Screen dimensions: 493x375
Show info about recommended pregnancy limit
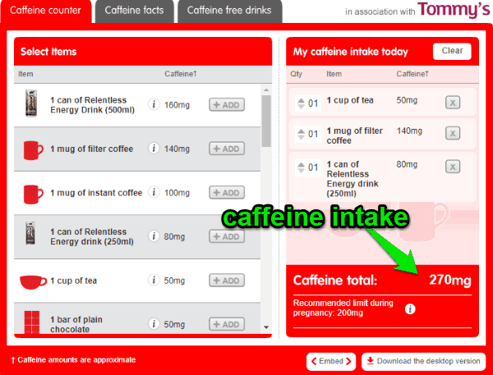[x=410, y=309]
